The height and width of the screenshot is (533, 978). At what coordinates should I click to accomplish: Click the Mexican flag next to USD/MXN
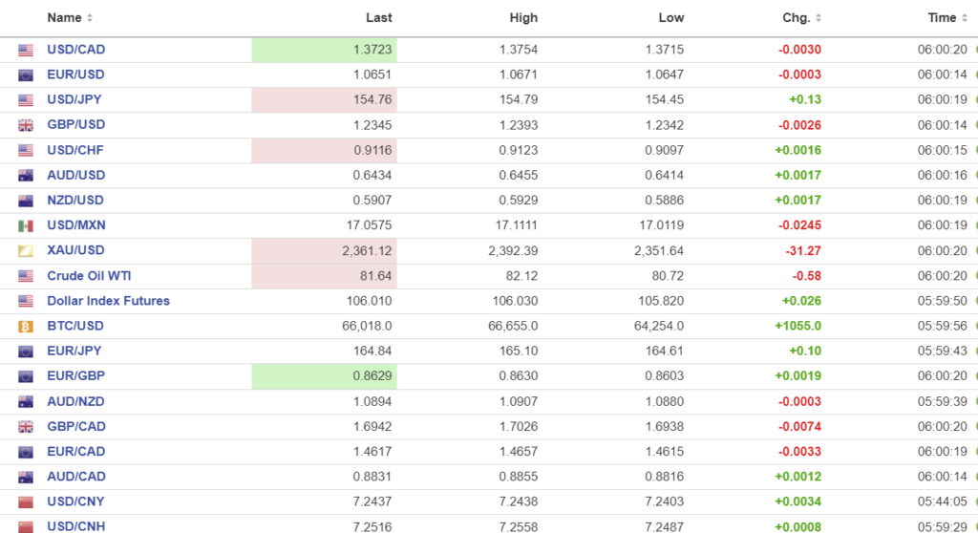pos(26,225)
